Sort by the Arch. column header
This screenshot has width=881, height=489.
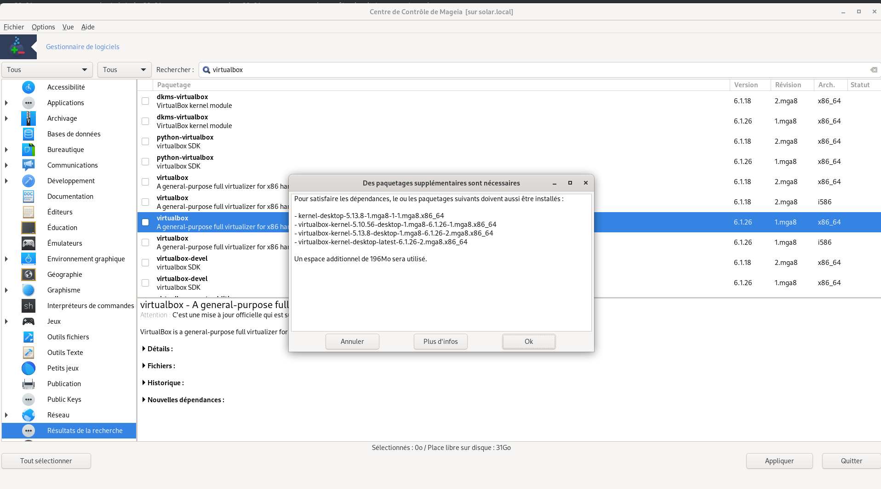coord(830,85)
